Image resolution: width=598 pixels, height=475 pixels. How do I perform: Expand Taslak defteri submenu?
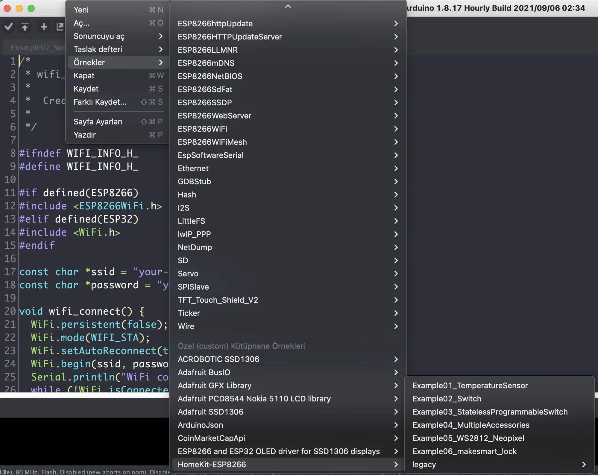pos(118,49)
